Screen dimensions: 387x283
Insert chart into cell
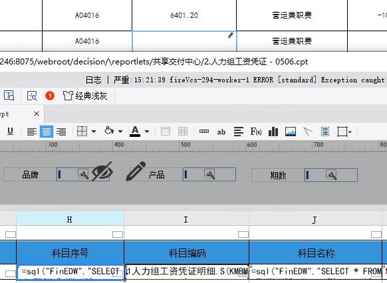[273, 132]
